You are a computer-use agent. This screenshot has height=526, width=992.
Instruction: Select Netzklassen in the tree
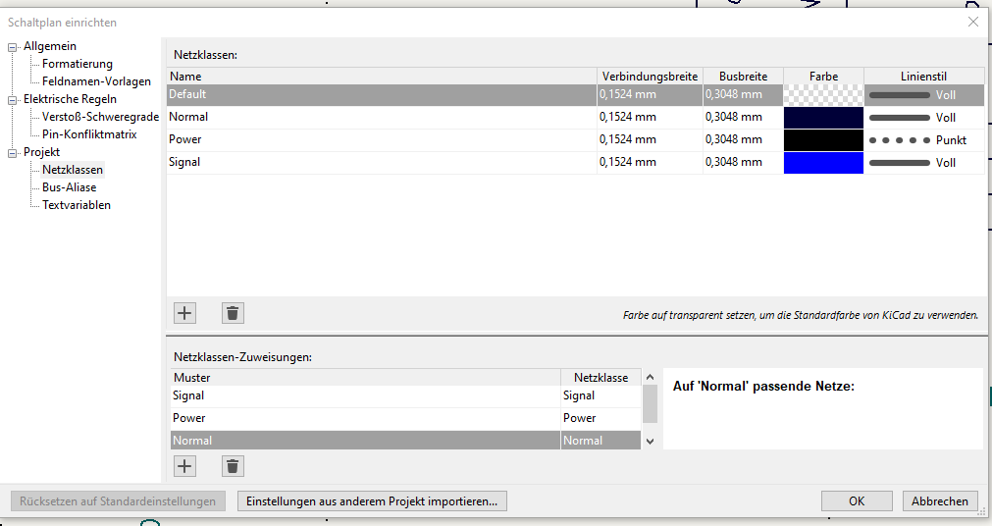point(73,170)
